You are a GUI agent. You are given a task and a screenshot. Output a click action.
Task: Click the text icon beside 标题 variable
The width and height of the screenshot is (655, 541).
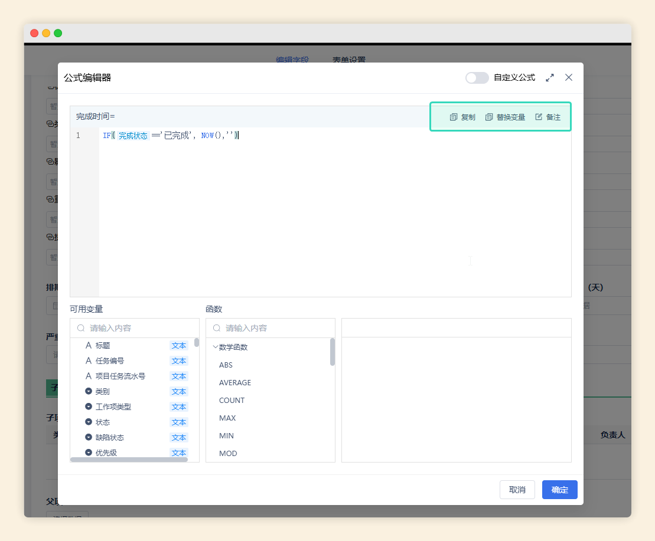pyautogui.click(x=89, y=346)
